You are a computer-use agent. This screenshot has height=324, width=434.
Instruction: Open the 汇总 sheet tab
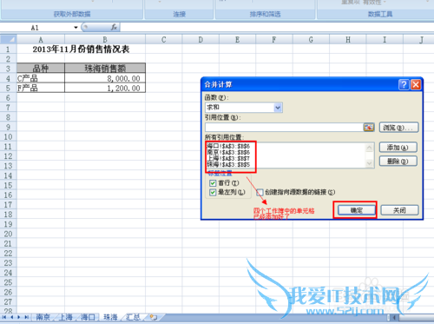(133, 317)
